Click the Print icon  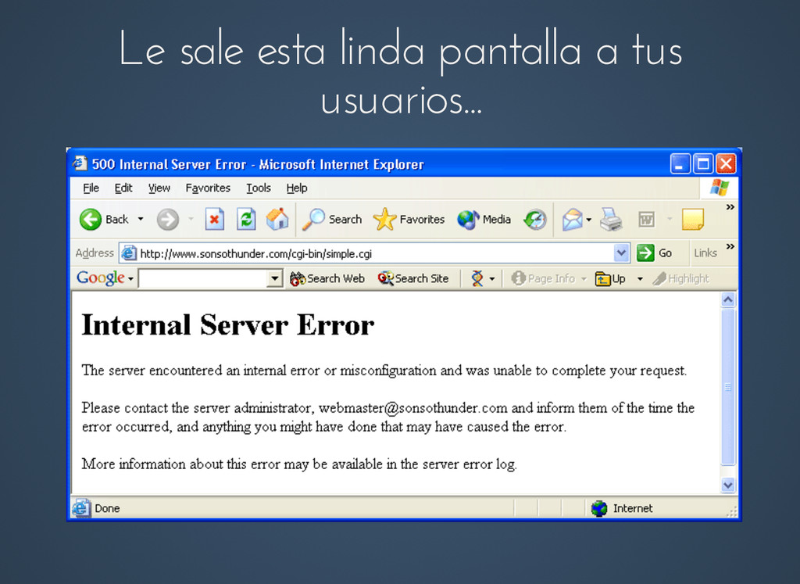[x=611, y=220]
